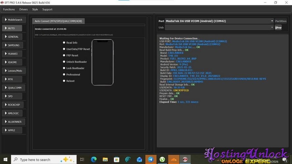Click the Security Patch 2025-05-25 line
The width and height of the screenshot is (292, 164).
click(176, 67)
